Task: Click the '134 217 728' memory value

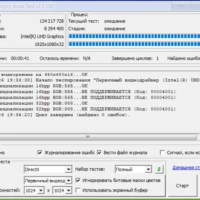Action: 52,21
